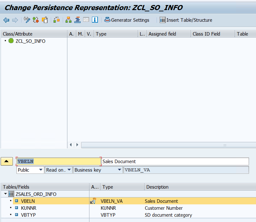Click the Table column header

(245, 34)
